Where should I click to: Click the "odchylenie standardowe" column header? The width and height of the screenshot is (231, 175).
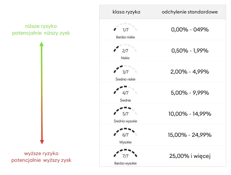pyautogui.click(x=190, y=12)
